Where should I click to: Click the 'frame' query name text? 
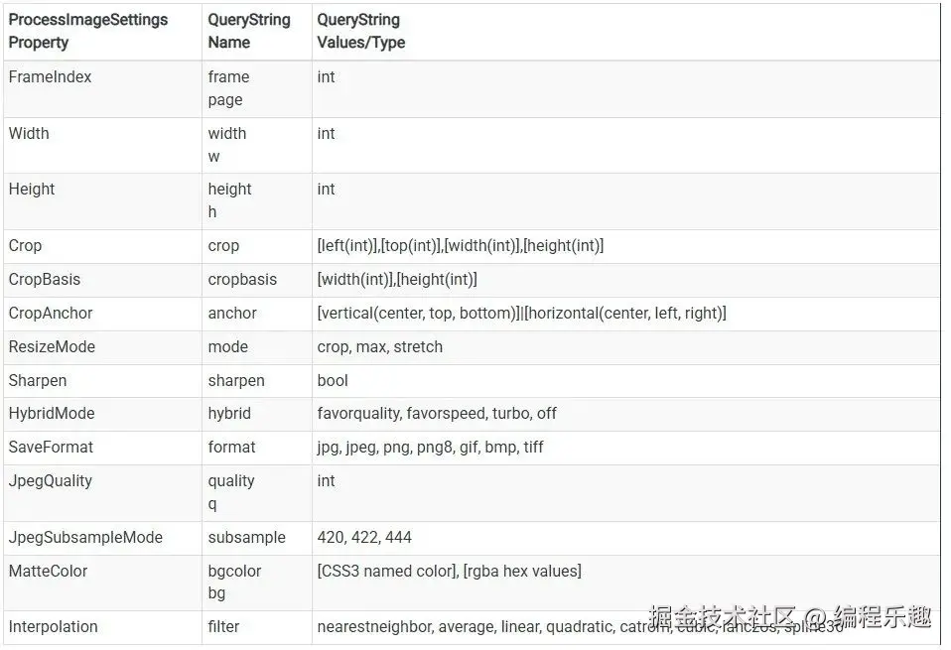[228, 77]
